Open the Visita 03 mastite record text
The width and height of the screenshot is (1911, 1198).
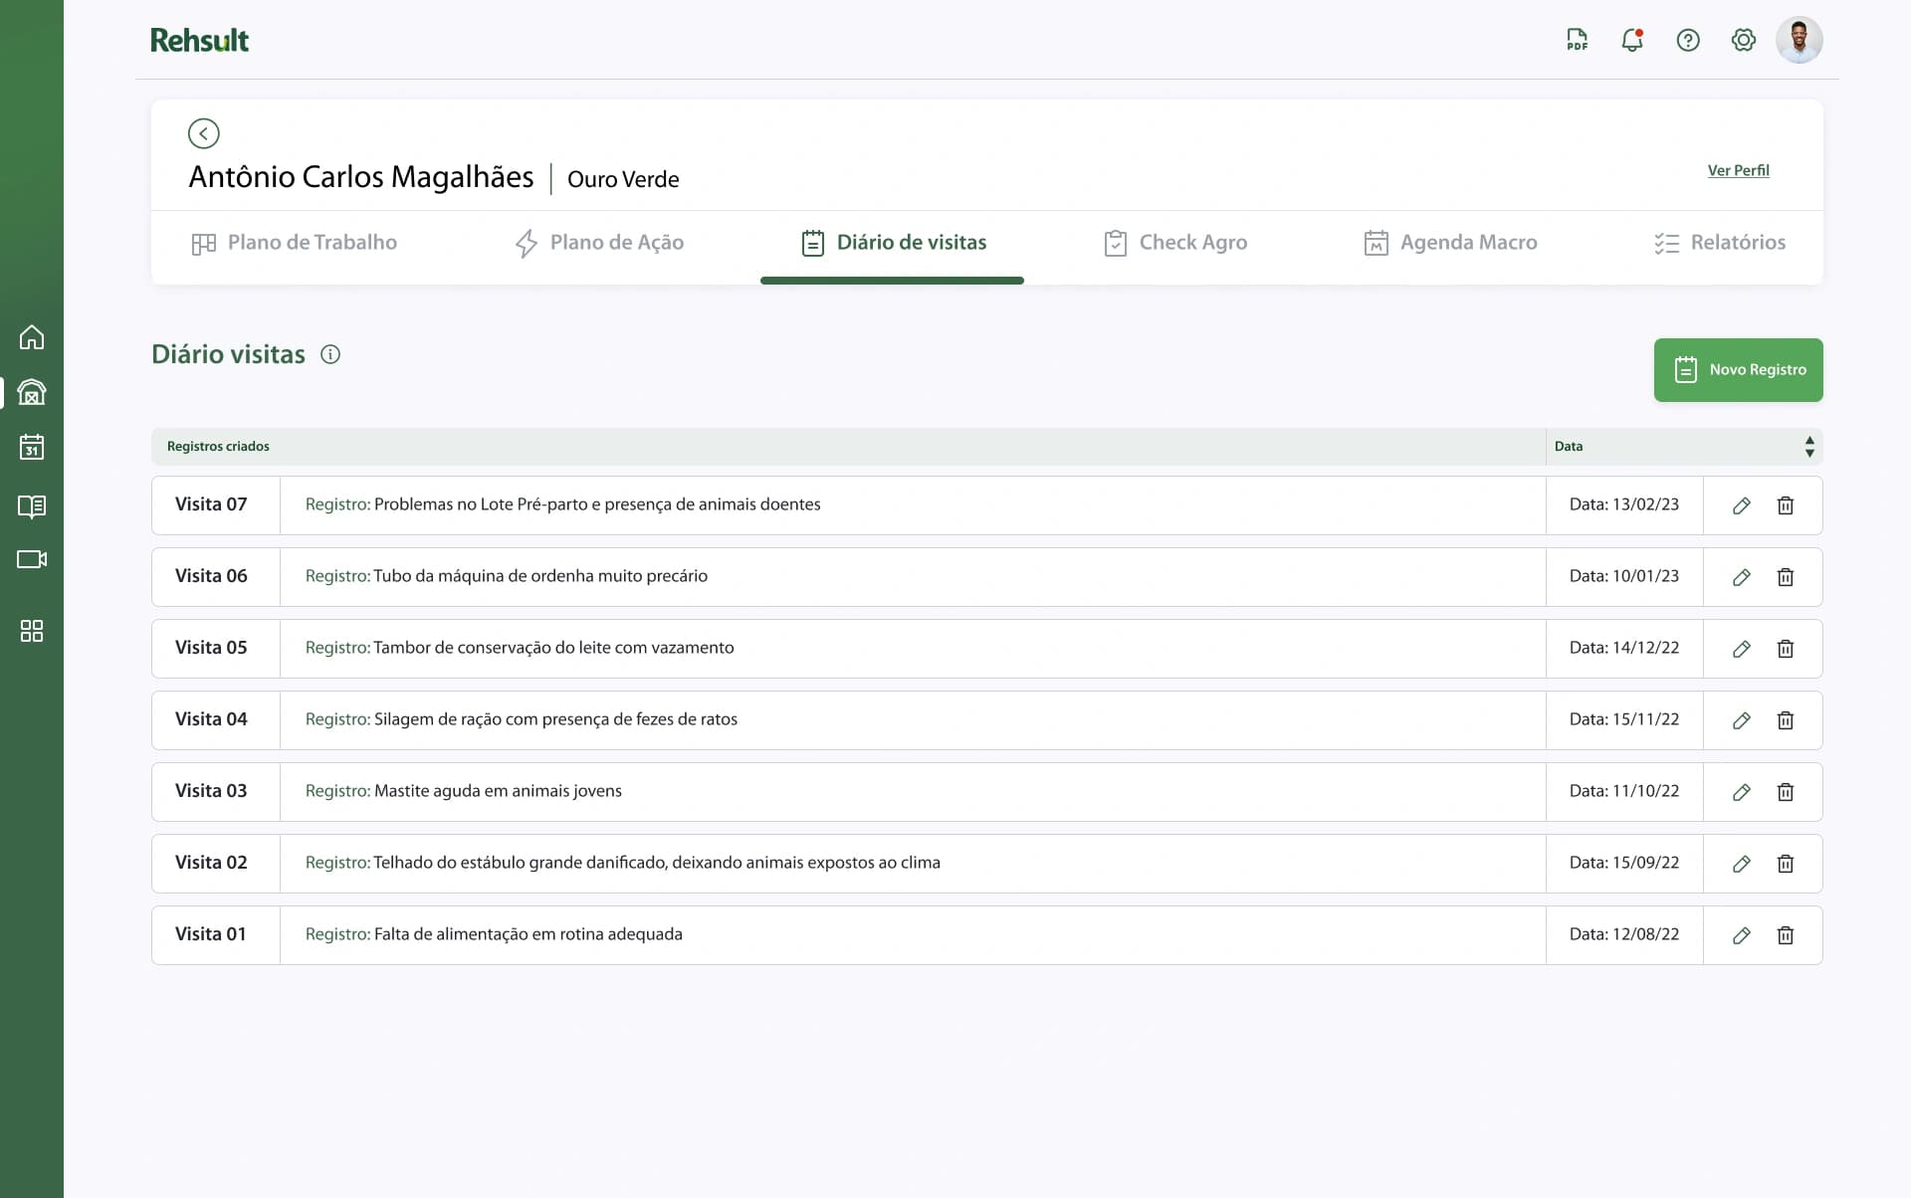click(464, 791)
